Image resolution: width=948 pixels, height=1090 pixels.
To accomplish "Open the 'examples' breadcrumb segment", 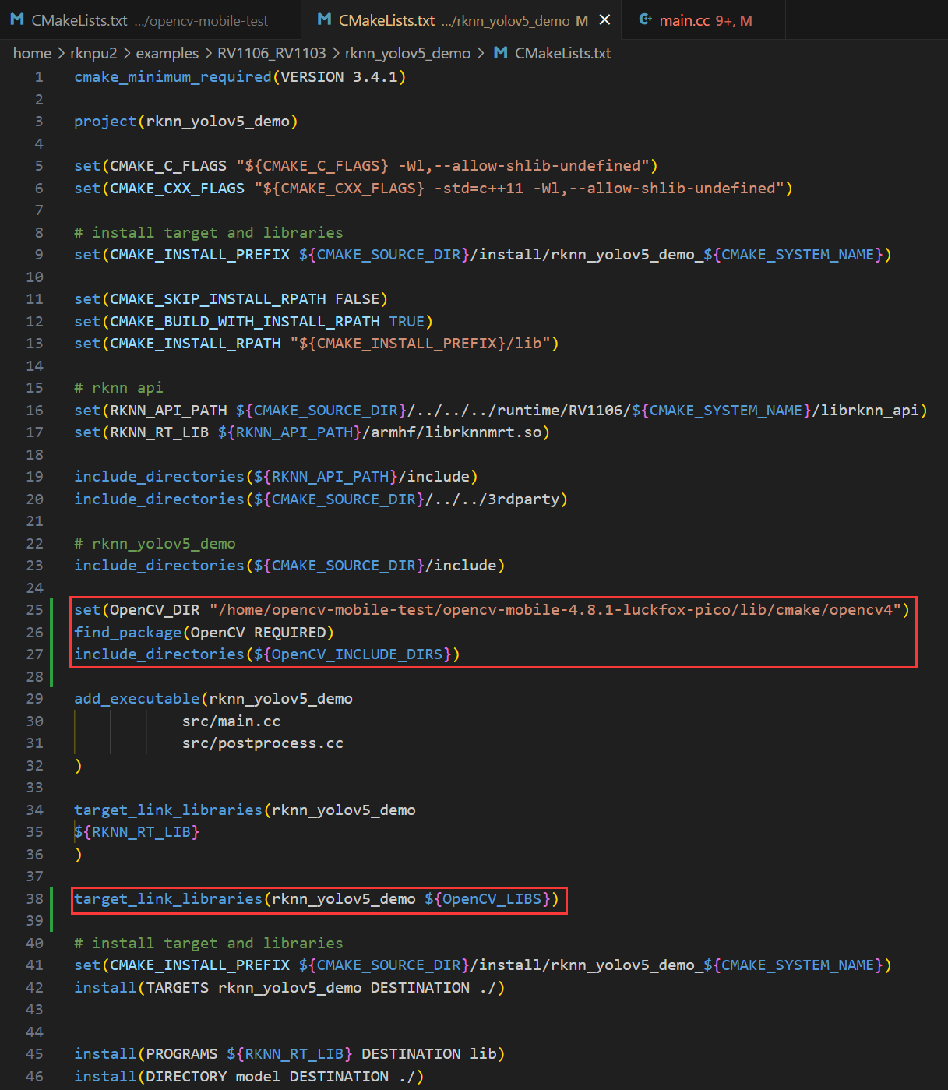I will click(167, 53).
